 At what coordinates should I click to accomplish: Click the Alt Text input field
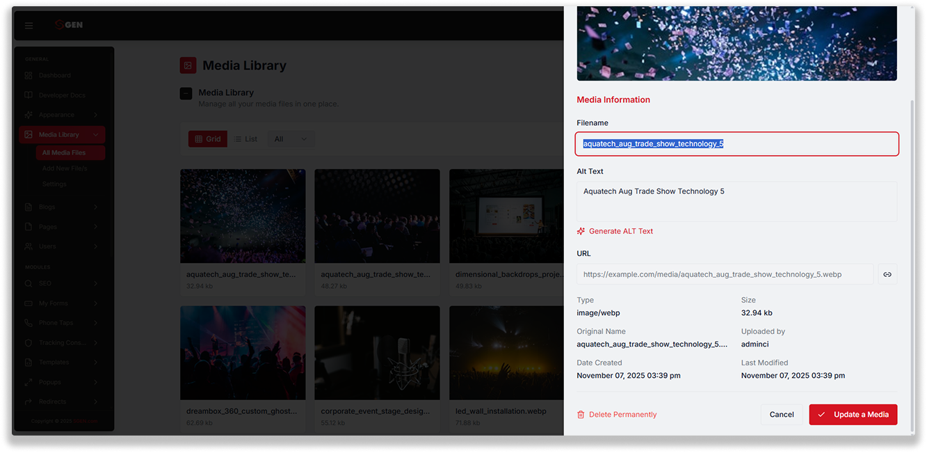737,202
